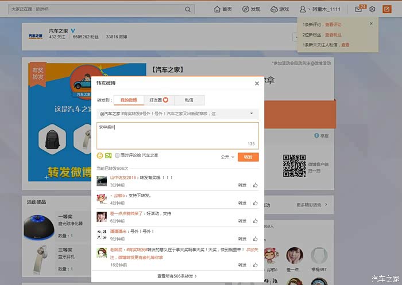
Task: Click the search magnifier icon
Action: (188, 9)
